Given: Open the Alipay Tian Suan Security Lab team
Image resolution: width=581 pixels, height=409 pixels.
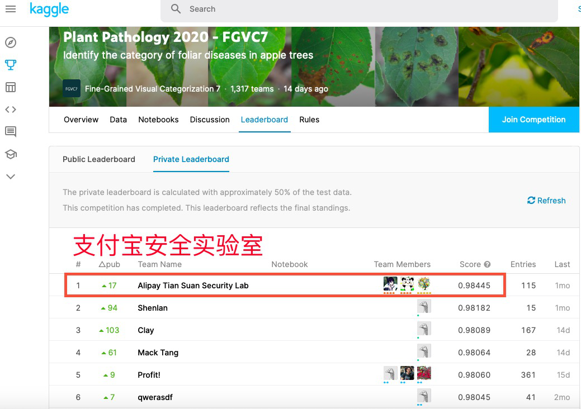Looking at the screenshot, I should coord(193,286).
